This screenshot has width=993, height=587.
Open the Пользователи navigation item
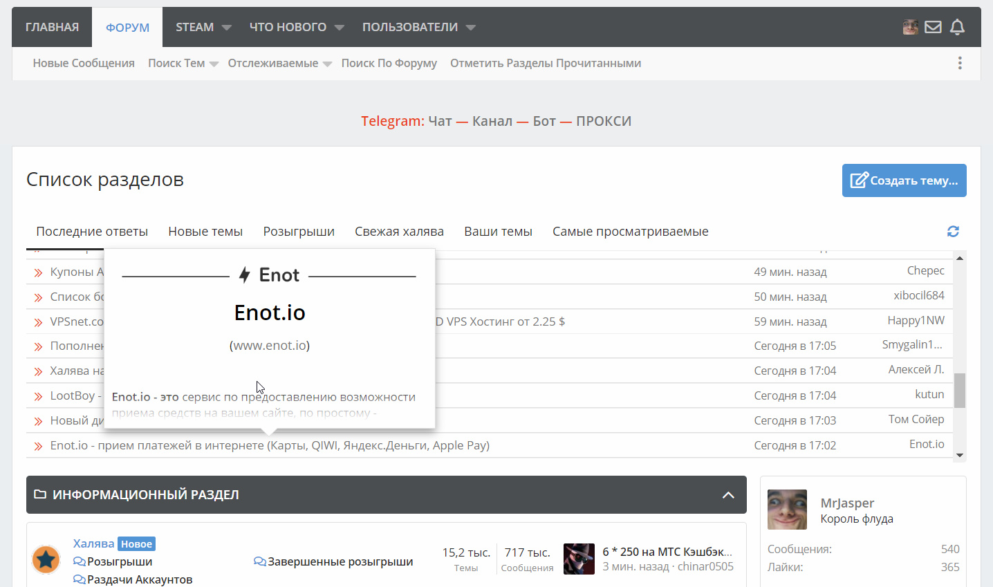pyautogui.click(x=410, y=27)
